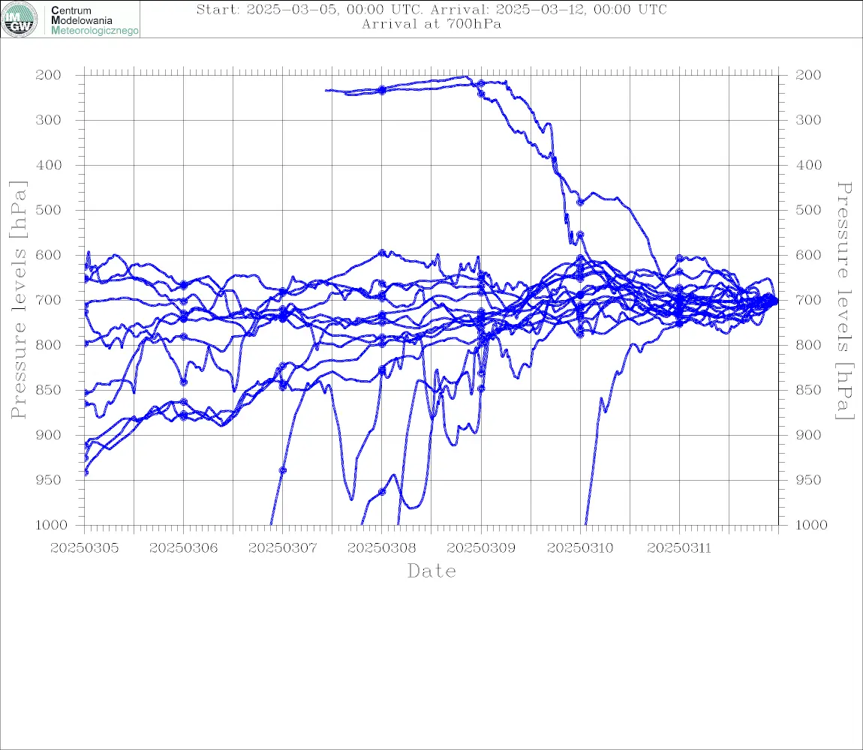Click the right axis 800 label
The width and height of the screenshot is (863, 750).
(x=808, y=345)
